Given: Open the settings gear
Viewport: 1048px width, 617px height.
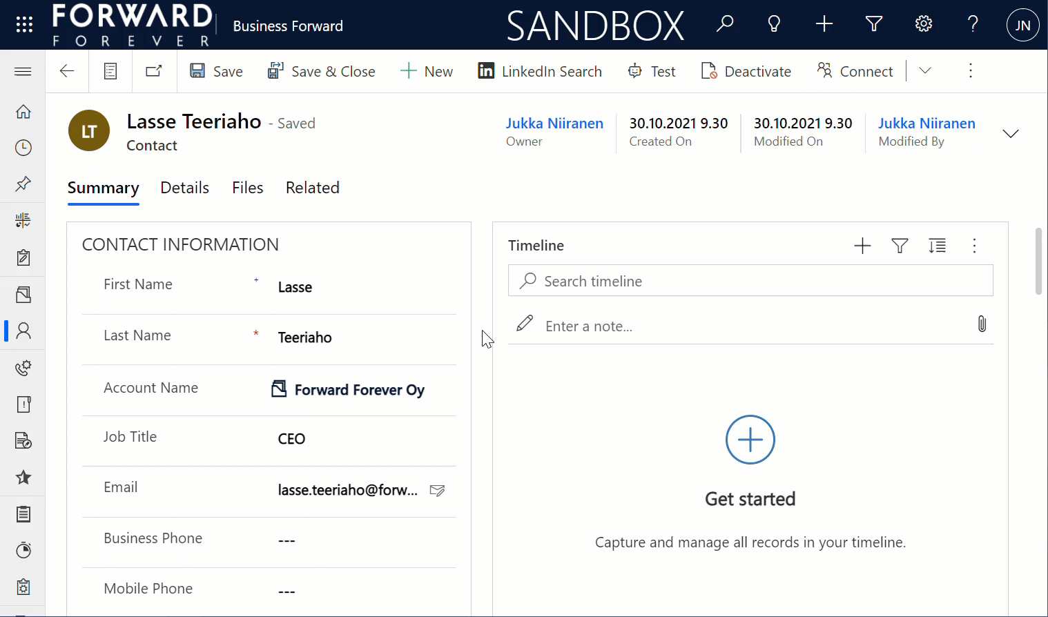Looking at the screenshot, I should [924, 24].
